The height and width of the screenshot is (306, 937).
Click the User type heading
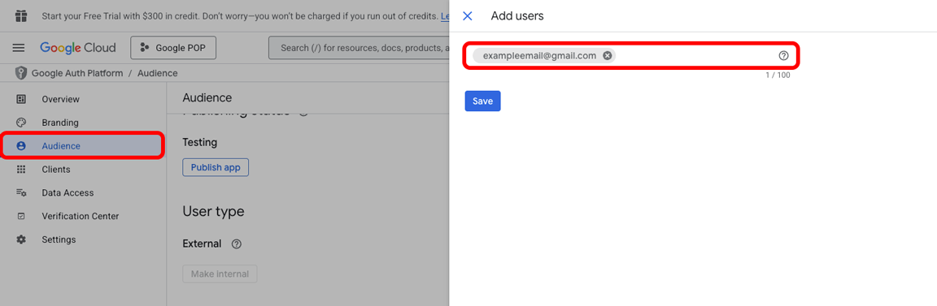[213, 211]
